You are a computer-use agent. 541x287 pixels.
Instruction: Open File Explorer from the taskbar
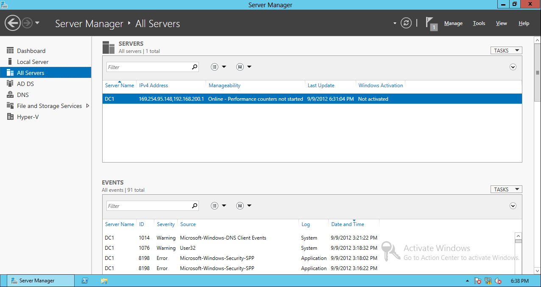tap(104, 280)
